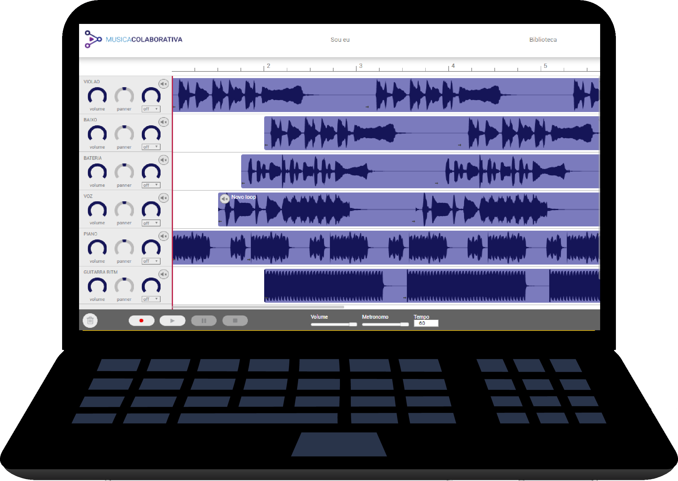
Task: Click the BATERIA panner knob
Action: point(124,172)
